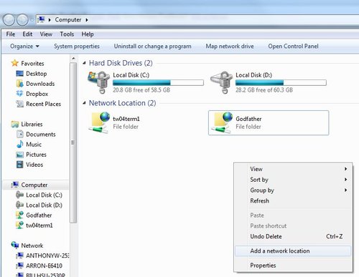Click the ANTHONYW-25 computer icon
Viewport: 359px width, 277px height.
19,256
